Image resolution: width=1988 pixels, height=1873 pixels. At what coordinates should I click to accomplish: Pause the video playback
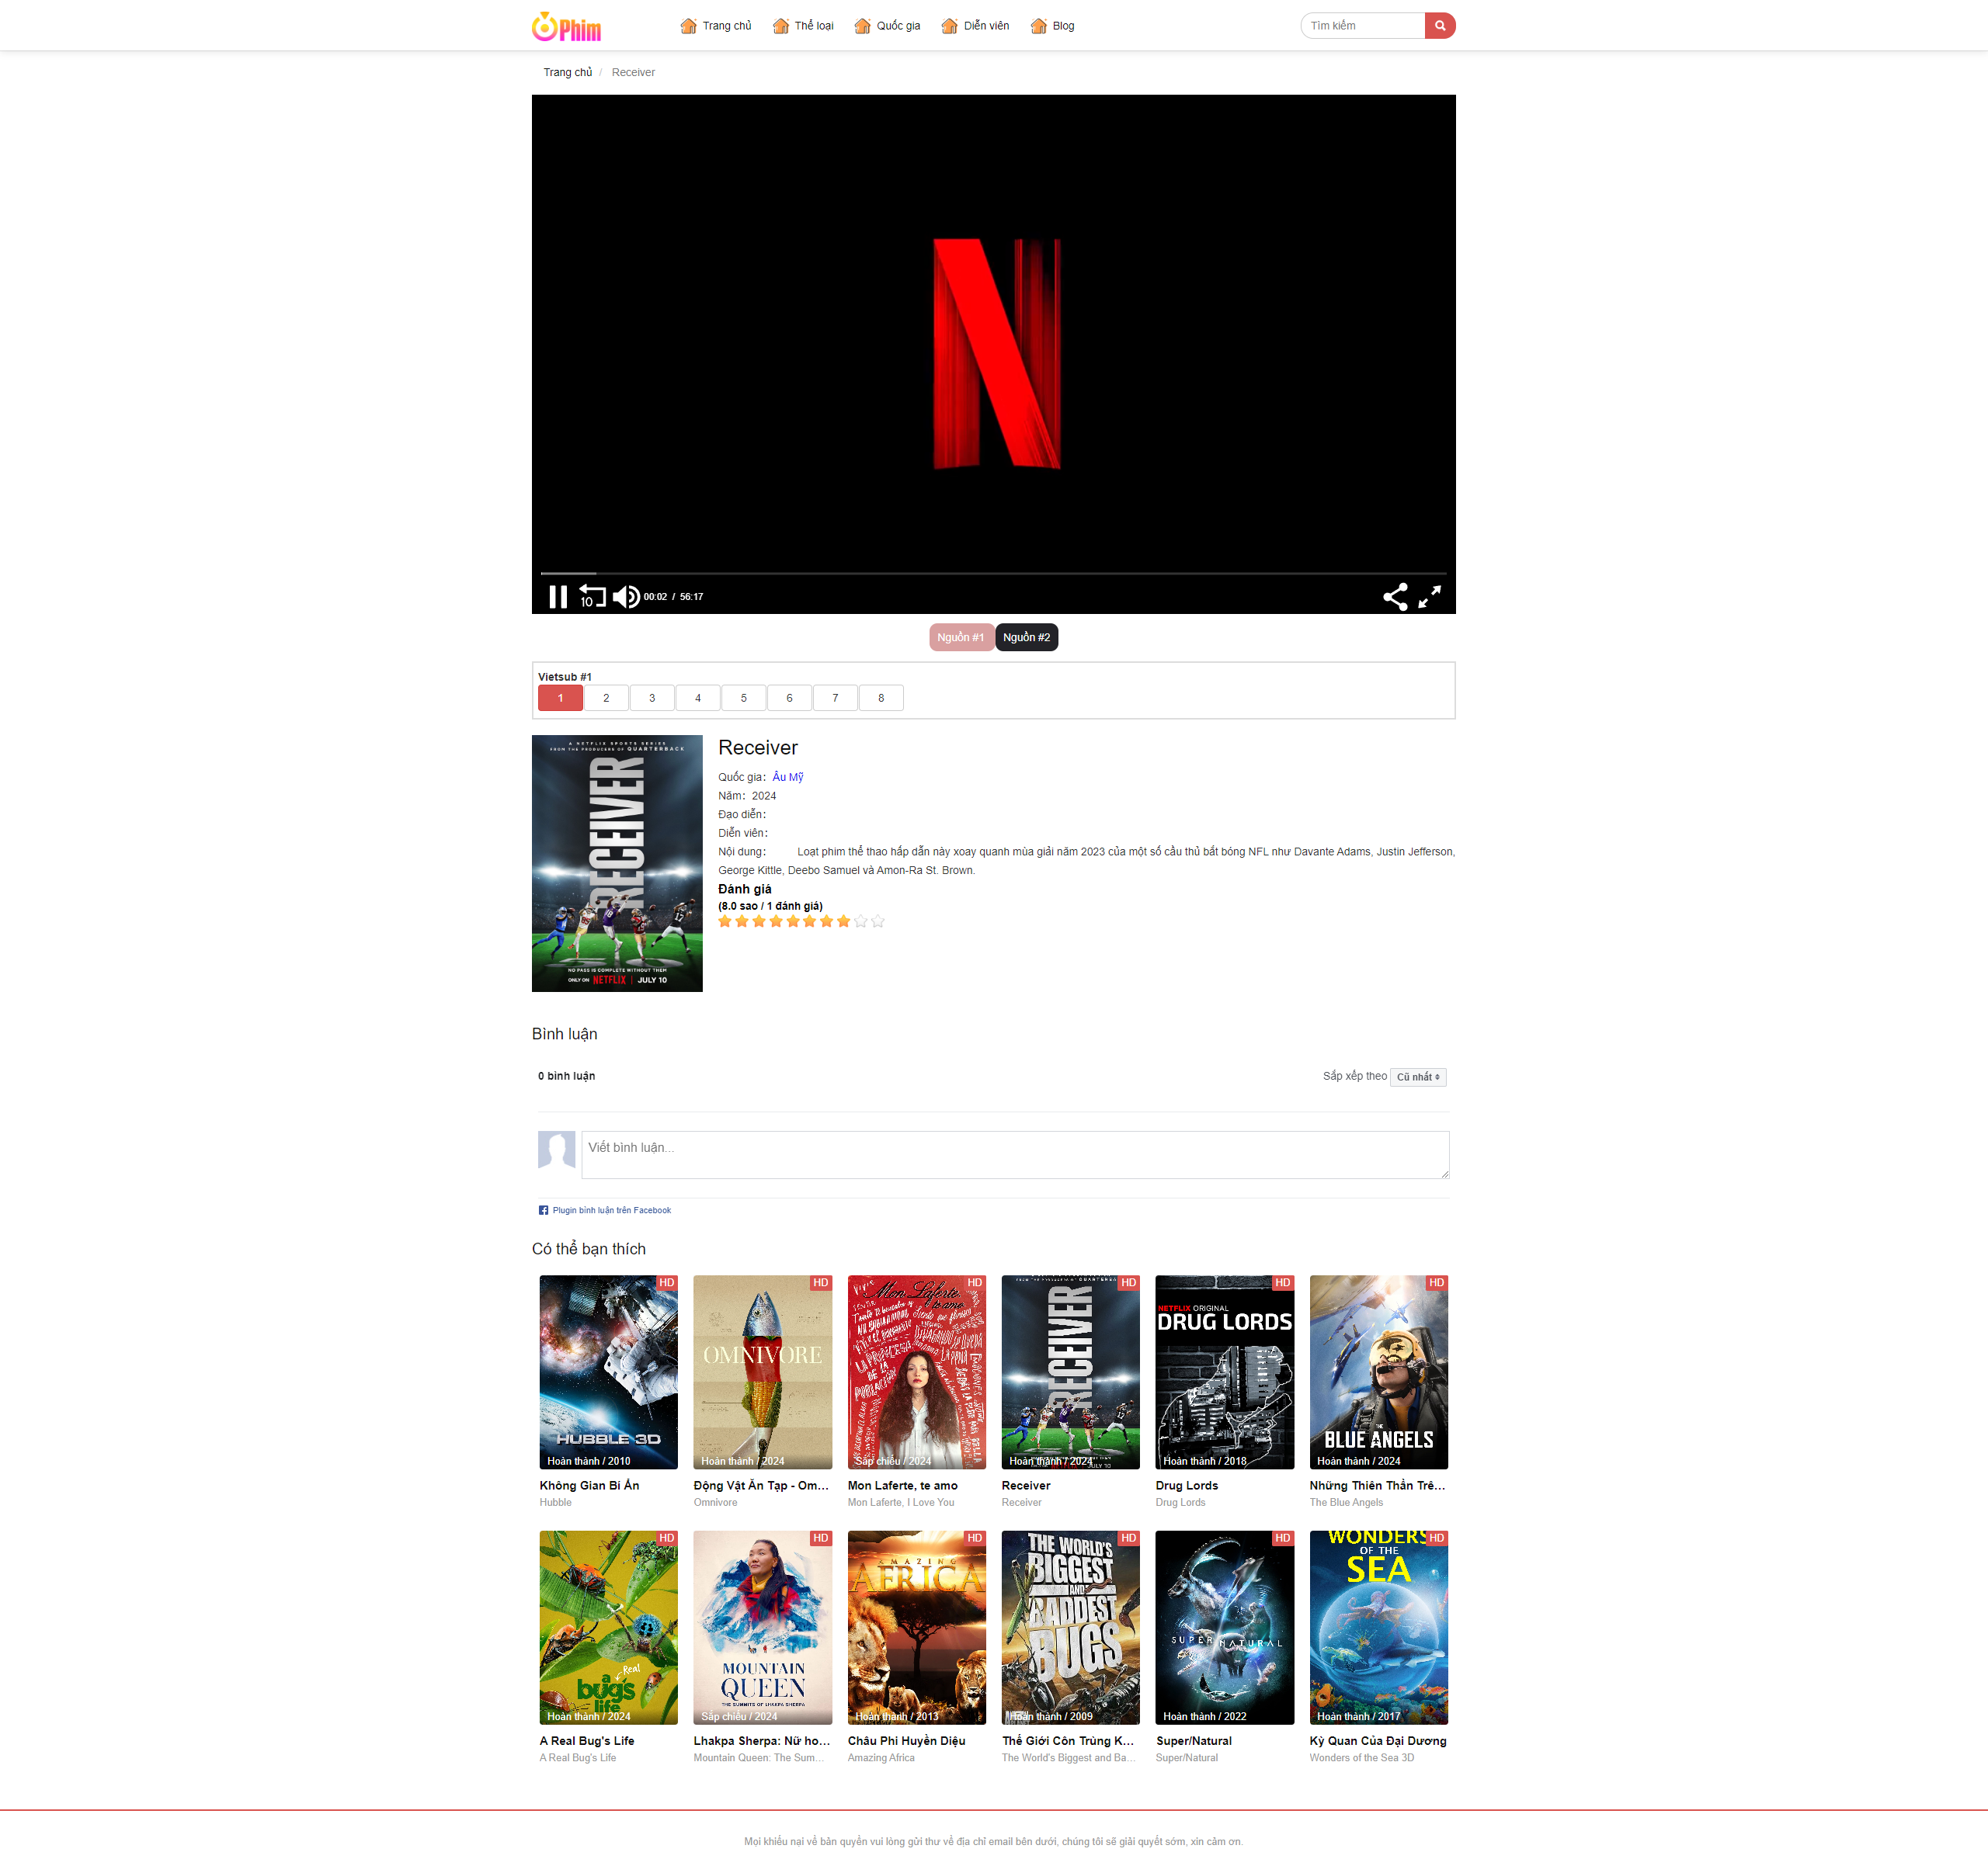point(558,597)
